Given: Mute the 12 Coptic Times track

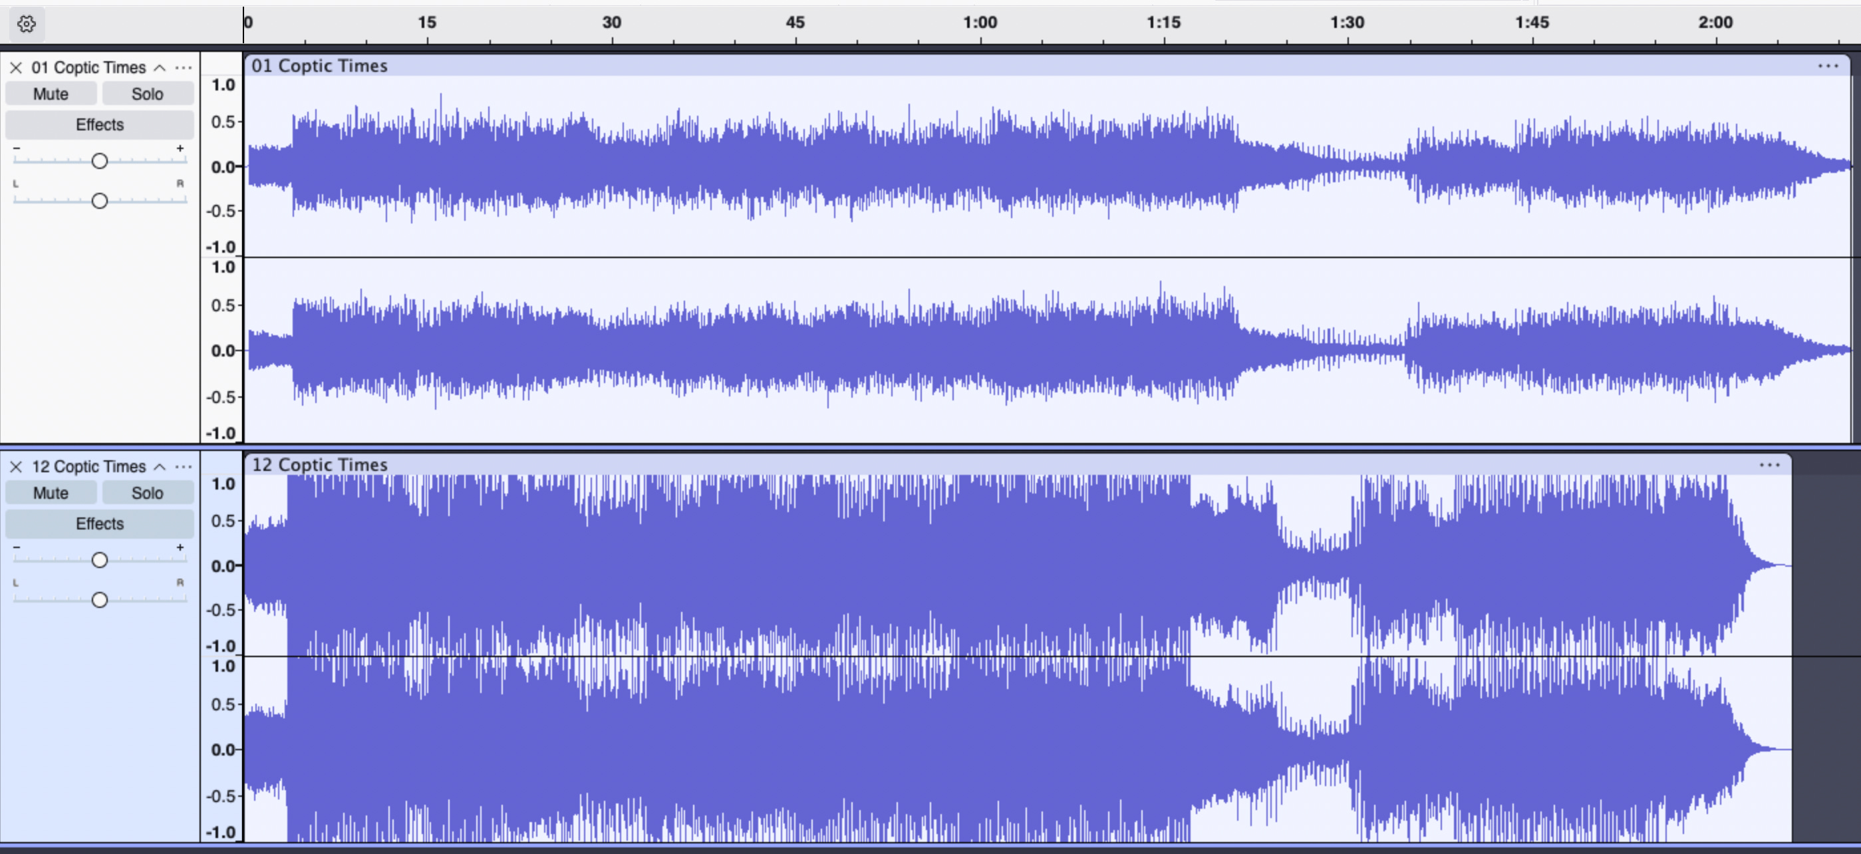Looking at the screenshot, I should point(51,493).
